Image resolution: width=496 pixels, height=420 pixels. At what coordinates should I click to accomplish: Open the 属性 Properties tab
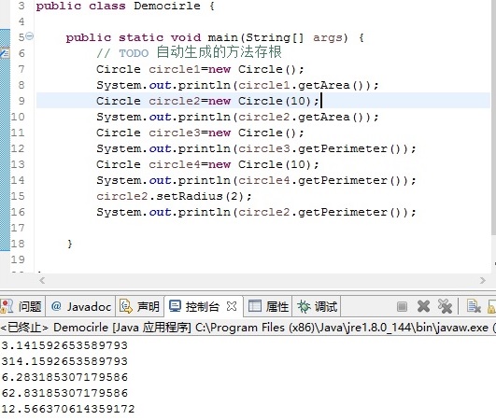pyautogui.click(x=268, y=306)
